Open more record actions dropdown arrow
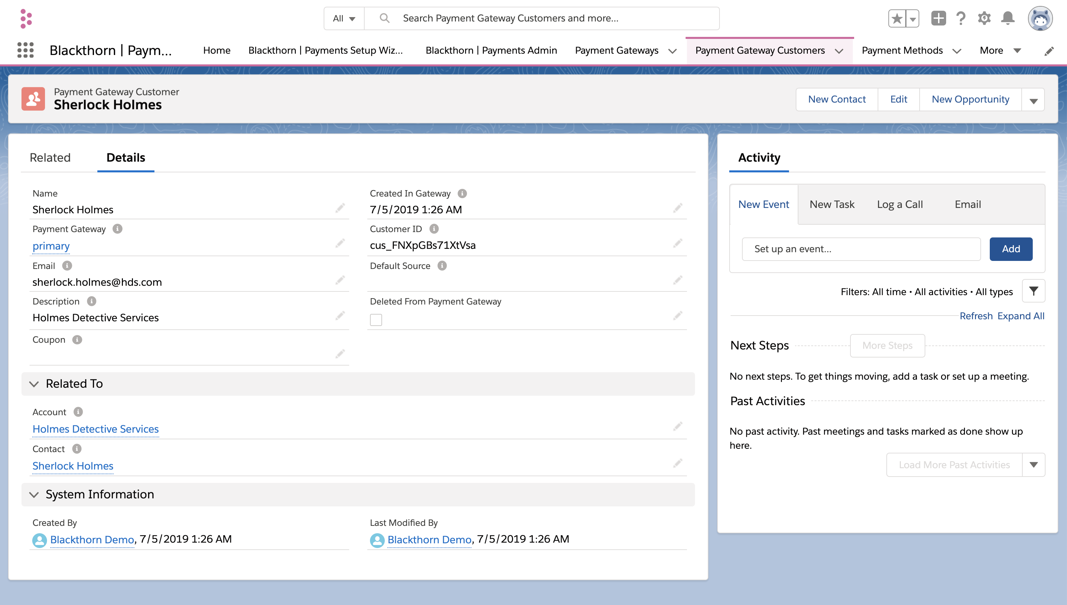This screenshot has height=605, width=1067. tap(1033, 100)
